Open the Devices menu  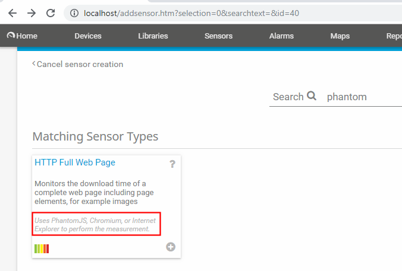tap(88, 36)
